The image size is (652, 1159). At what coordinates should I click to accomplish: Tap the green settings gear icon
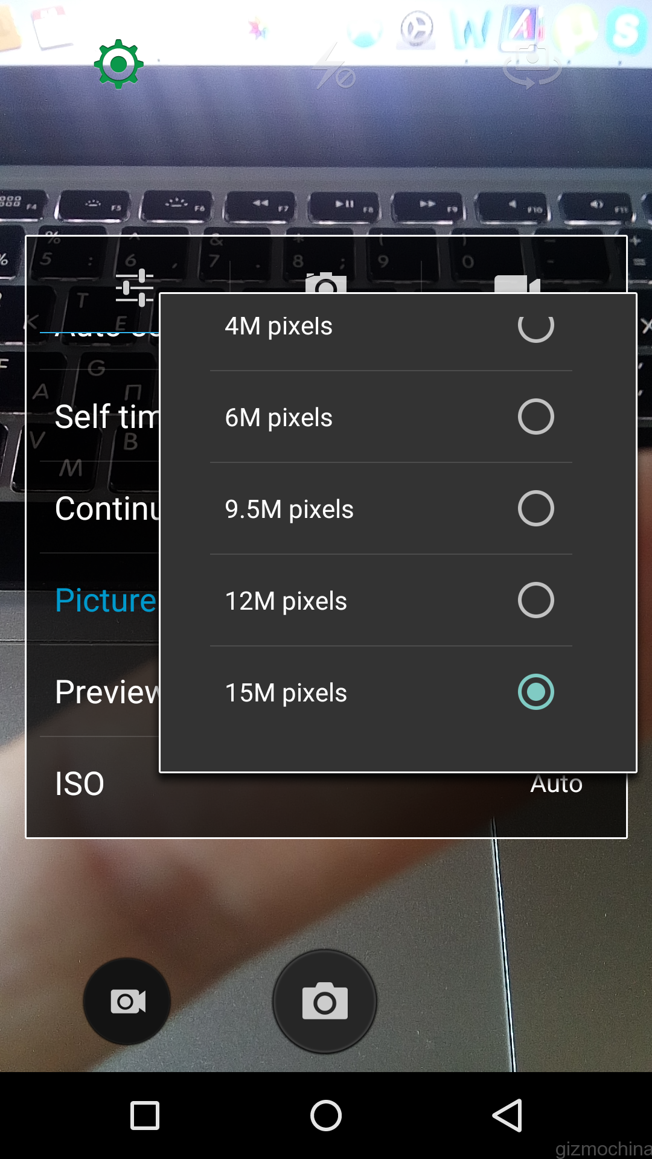(x=118, y=64)
